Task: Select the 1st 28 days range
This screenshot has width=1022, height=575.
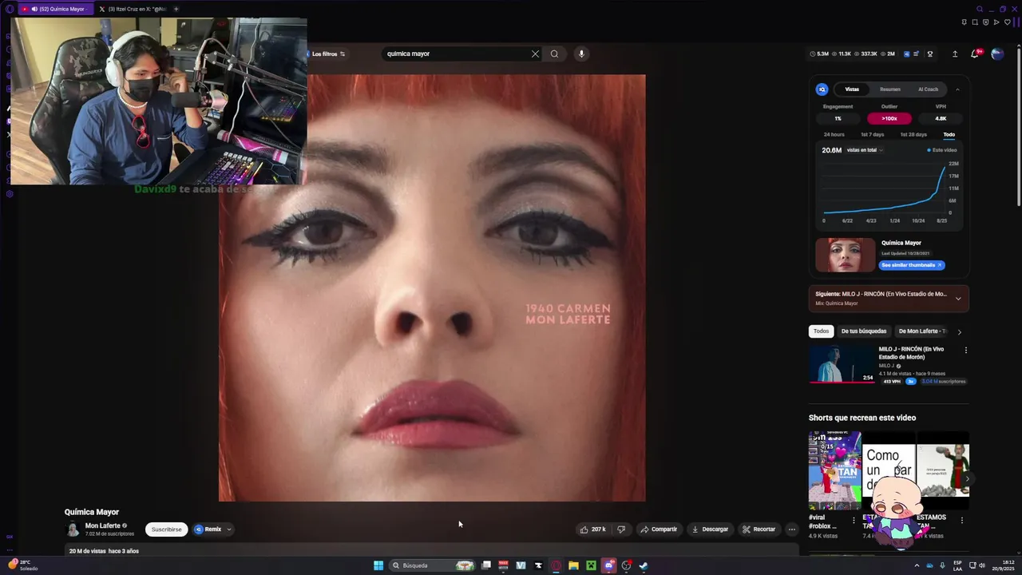Action: 913,134
